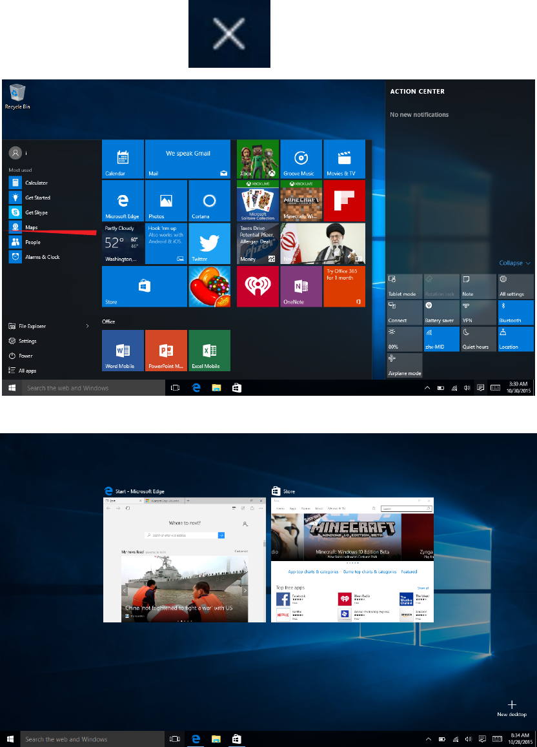Click Task View button in 8:34 AM taskbar
The height and width of the screenshot is (747, 537).
pos(175,739)
